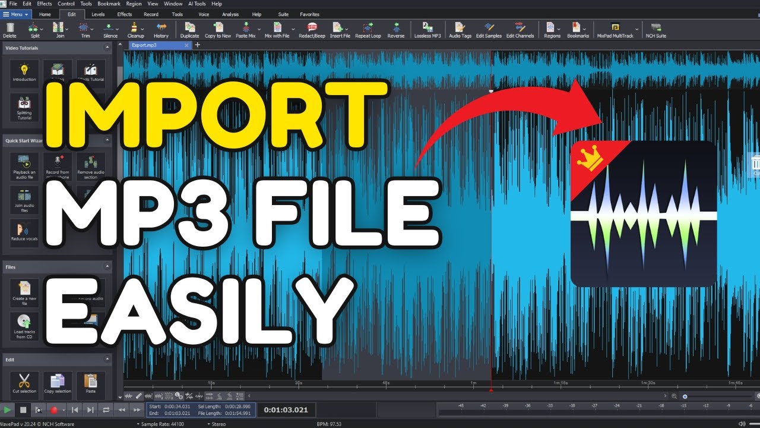Viewport: 760px width, 428px height.
Task: Click the Delete tool in Edit toolbar
Action: (9, 30)
